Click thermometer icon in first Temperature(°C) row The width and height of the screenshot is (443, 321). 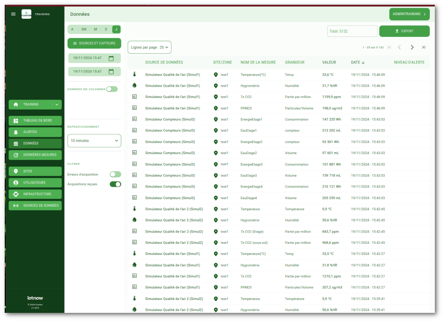[134, 74]
